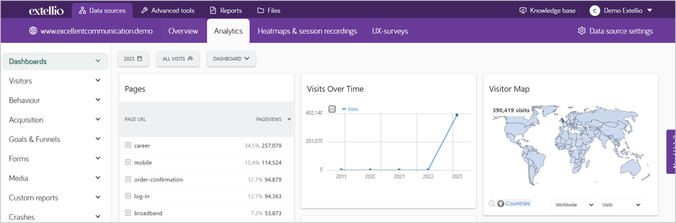Click the chart icon in Visits Over Time
Image resolution: width=676 pixels, height=223 pixels.
pos(332,109)
